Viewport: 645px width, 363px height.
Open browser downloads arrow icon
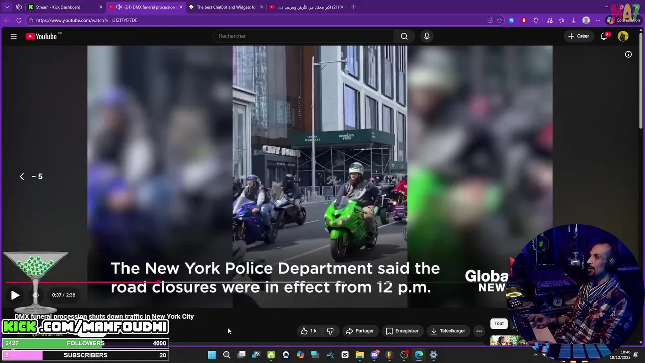click(573, 20)
